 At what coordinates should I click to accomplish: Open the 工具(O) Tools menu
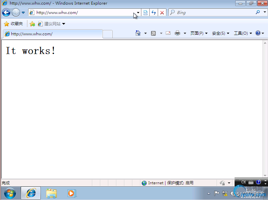click(x=243, y=33)
